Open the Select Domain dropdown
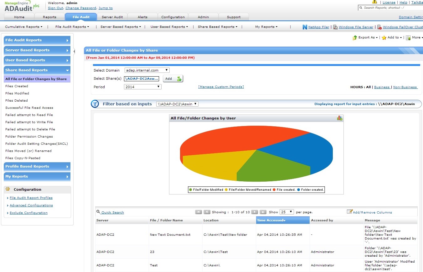Image resolution: width=423 pixels, height=272 pixels. point(147,70)
